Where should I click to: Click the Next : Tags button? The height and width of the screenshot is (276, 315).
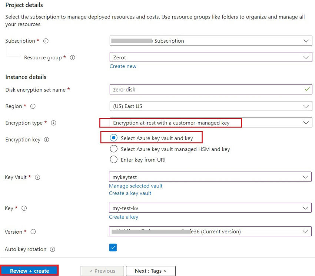tap(150, 270)
